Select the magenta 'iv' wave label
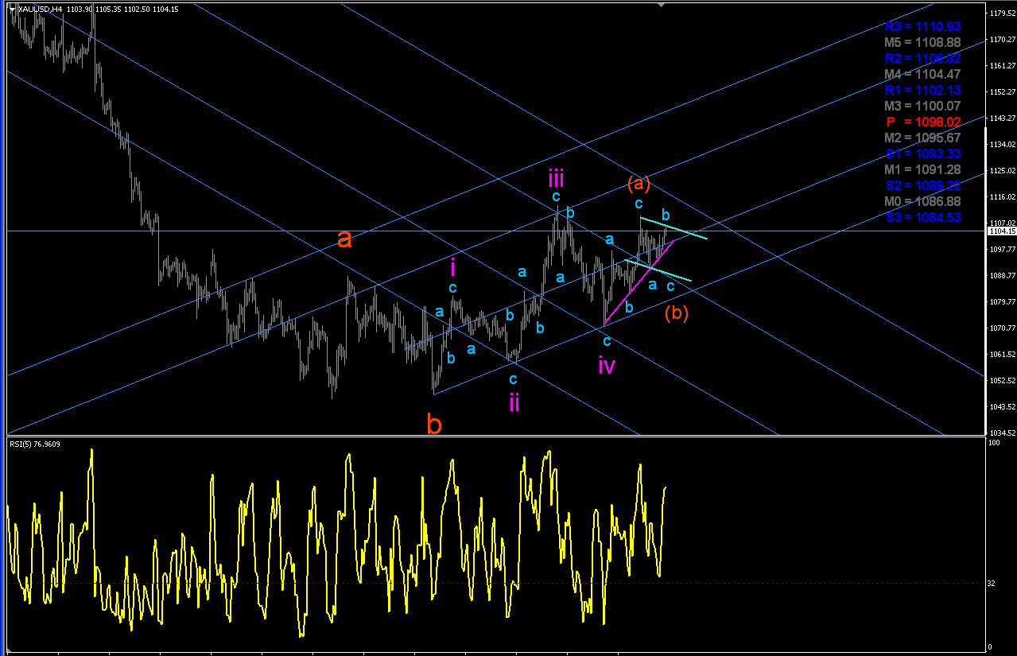The image size is (1017, 656). point(607,365)
